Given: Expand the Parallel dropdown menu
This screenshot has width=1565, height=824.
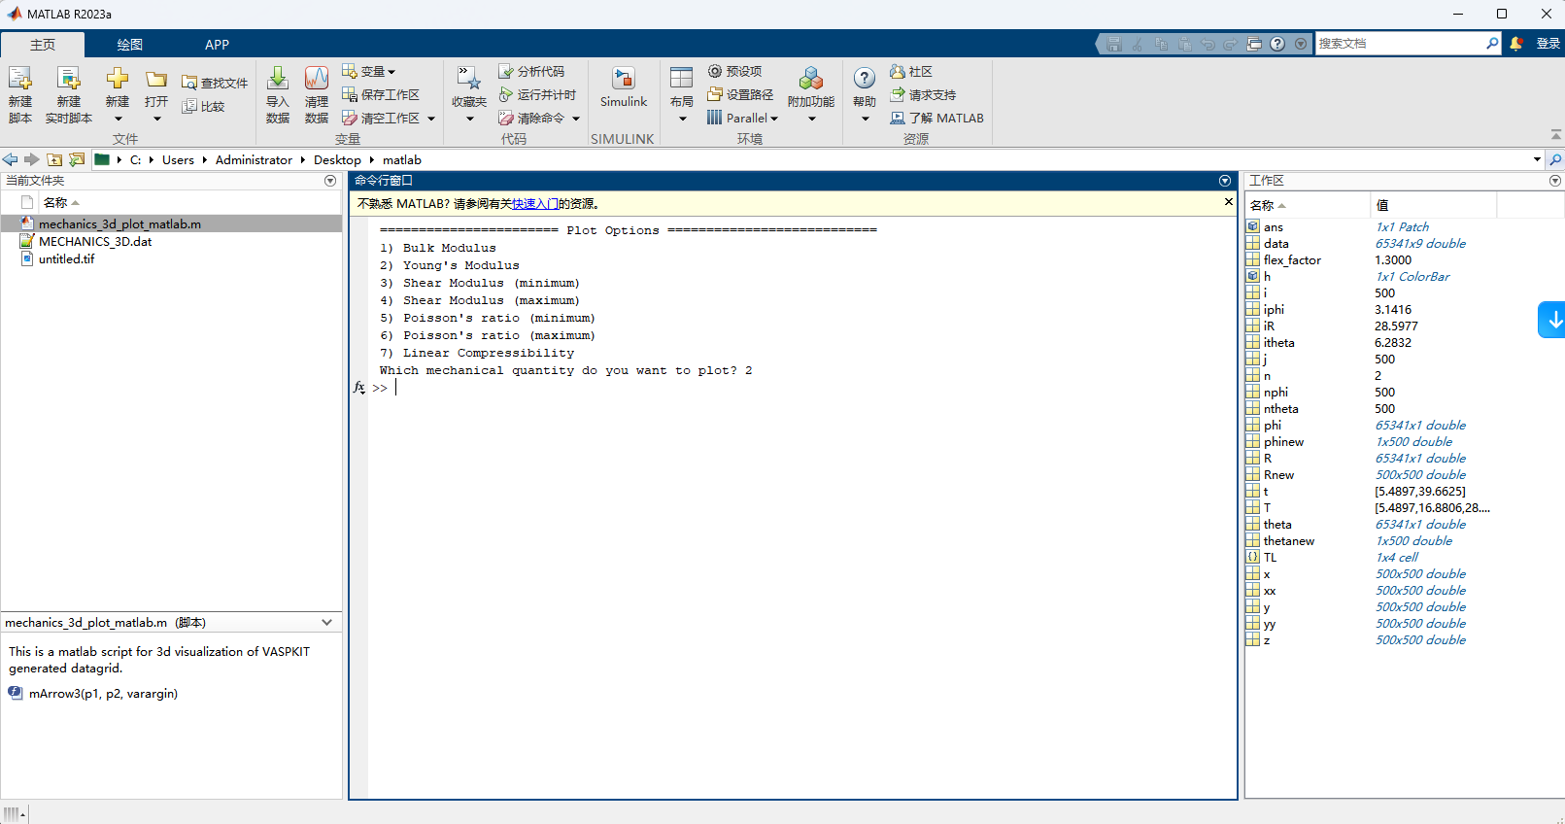Looking at the screenshot, I should (x=774, y=119).
